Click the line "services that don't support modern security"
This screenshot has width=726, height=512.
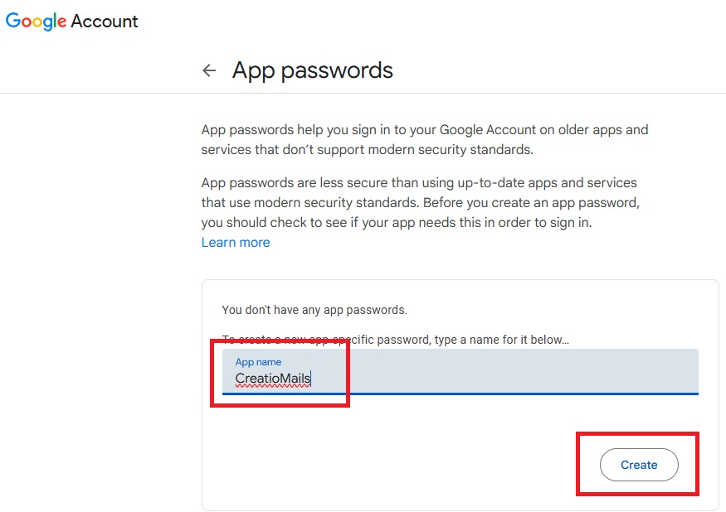(x=368, y=150)
